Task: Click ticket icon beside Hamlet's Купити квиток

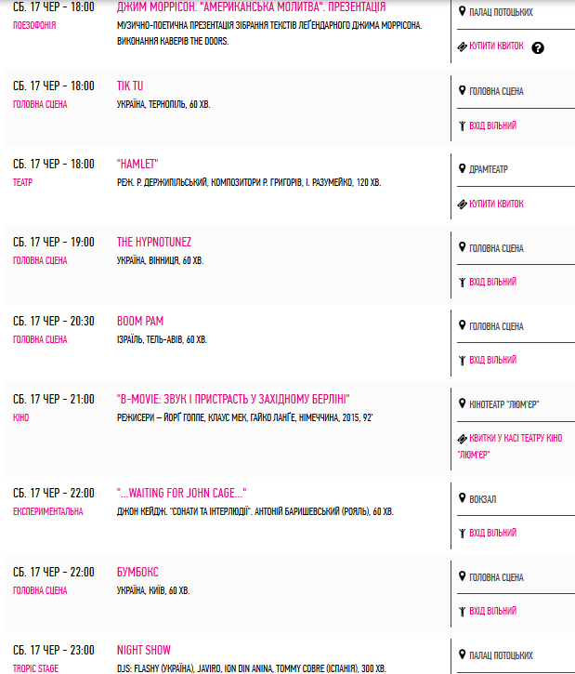Action: pyautogui.click(x=462, y=205)
